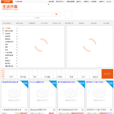The image size is (114, 114).
Task: Toggle the heart on the first product card
Action: [x=26, y=110]
